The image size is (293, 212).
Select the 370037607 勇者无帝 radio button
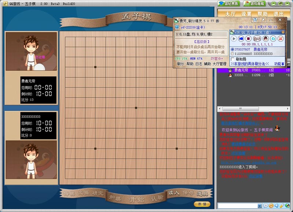233,50
